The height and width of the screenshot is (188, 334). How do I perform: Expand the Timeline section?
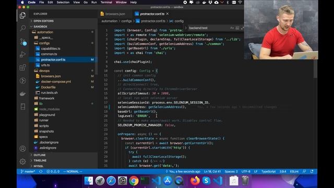[40, 160]
